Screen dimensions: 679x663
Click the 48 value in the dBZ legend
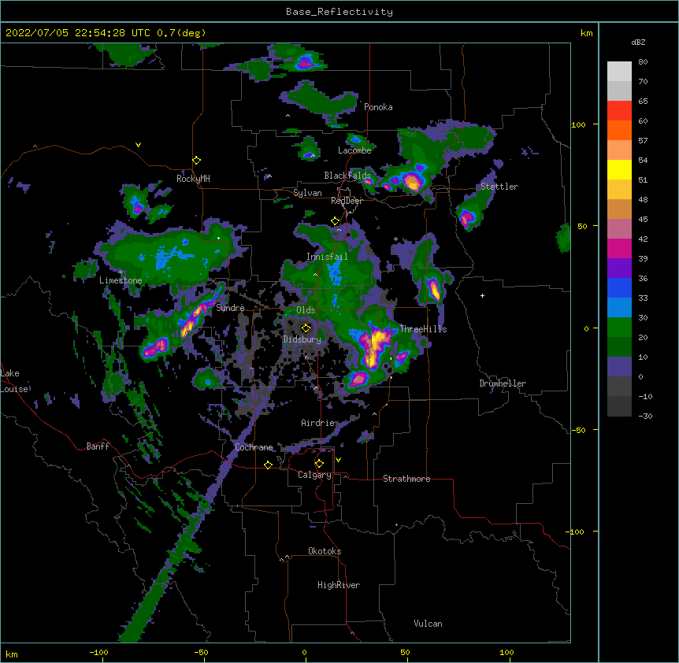643,199
